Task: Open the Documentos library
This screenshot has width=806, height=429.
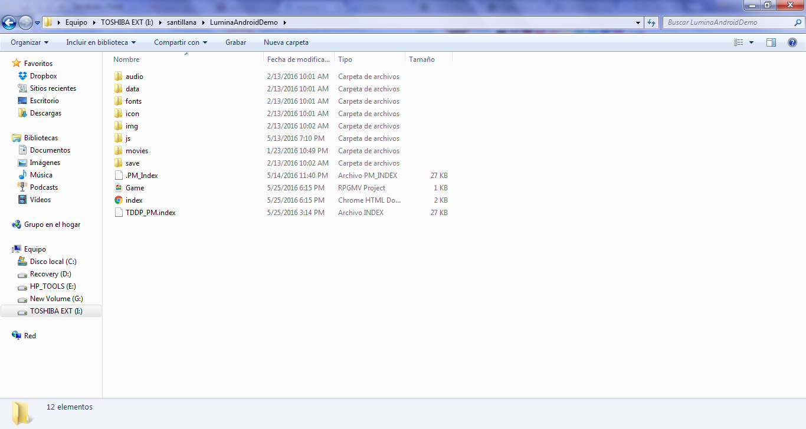Action: 50,150
